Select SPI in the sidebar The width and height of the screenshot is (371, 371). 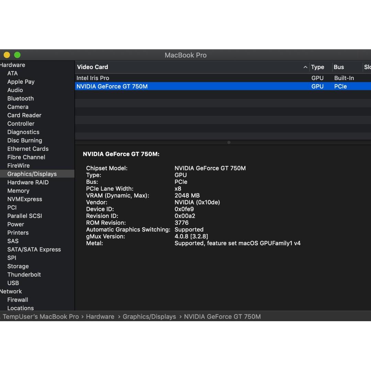pyautogui.click(x=12, y=258)
